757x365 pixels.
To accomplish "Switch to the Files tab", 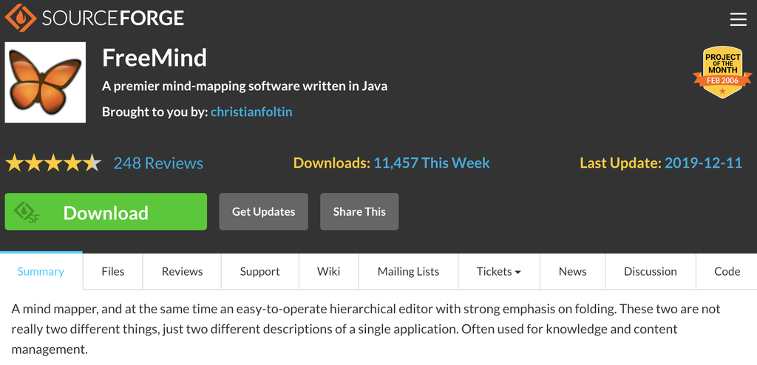I will click(x=113, y=272).
